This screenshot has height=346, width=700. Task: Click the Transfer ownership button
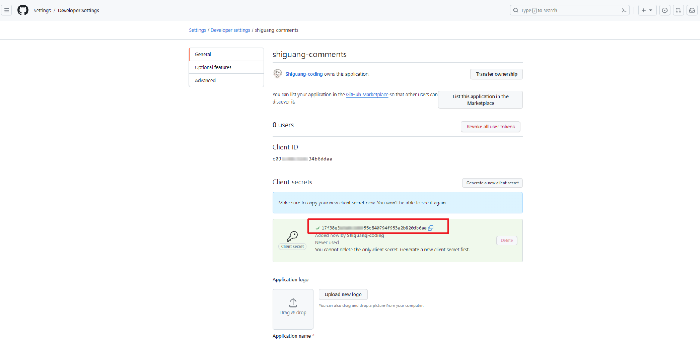(x=496, y=74)
